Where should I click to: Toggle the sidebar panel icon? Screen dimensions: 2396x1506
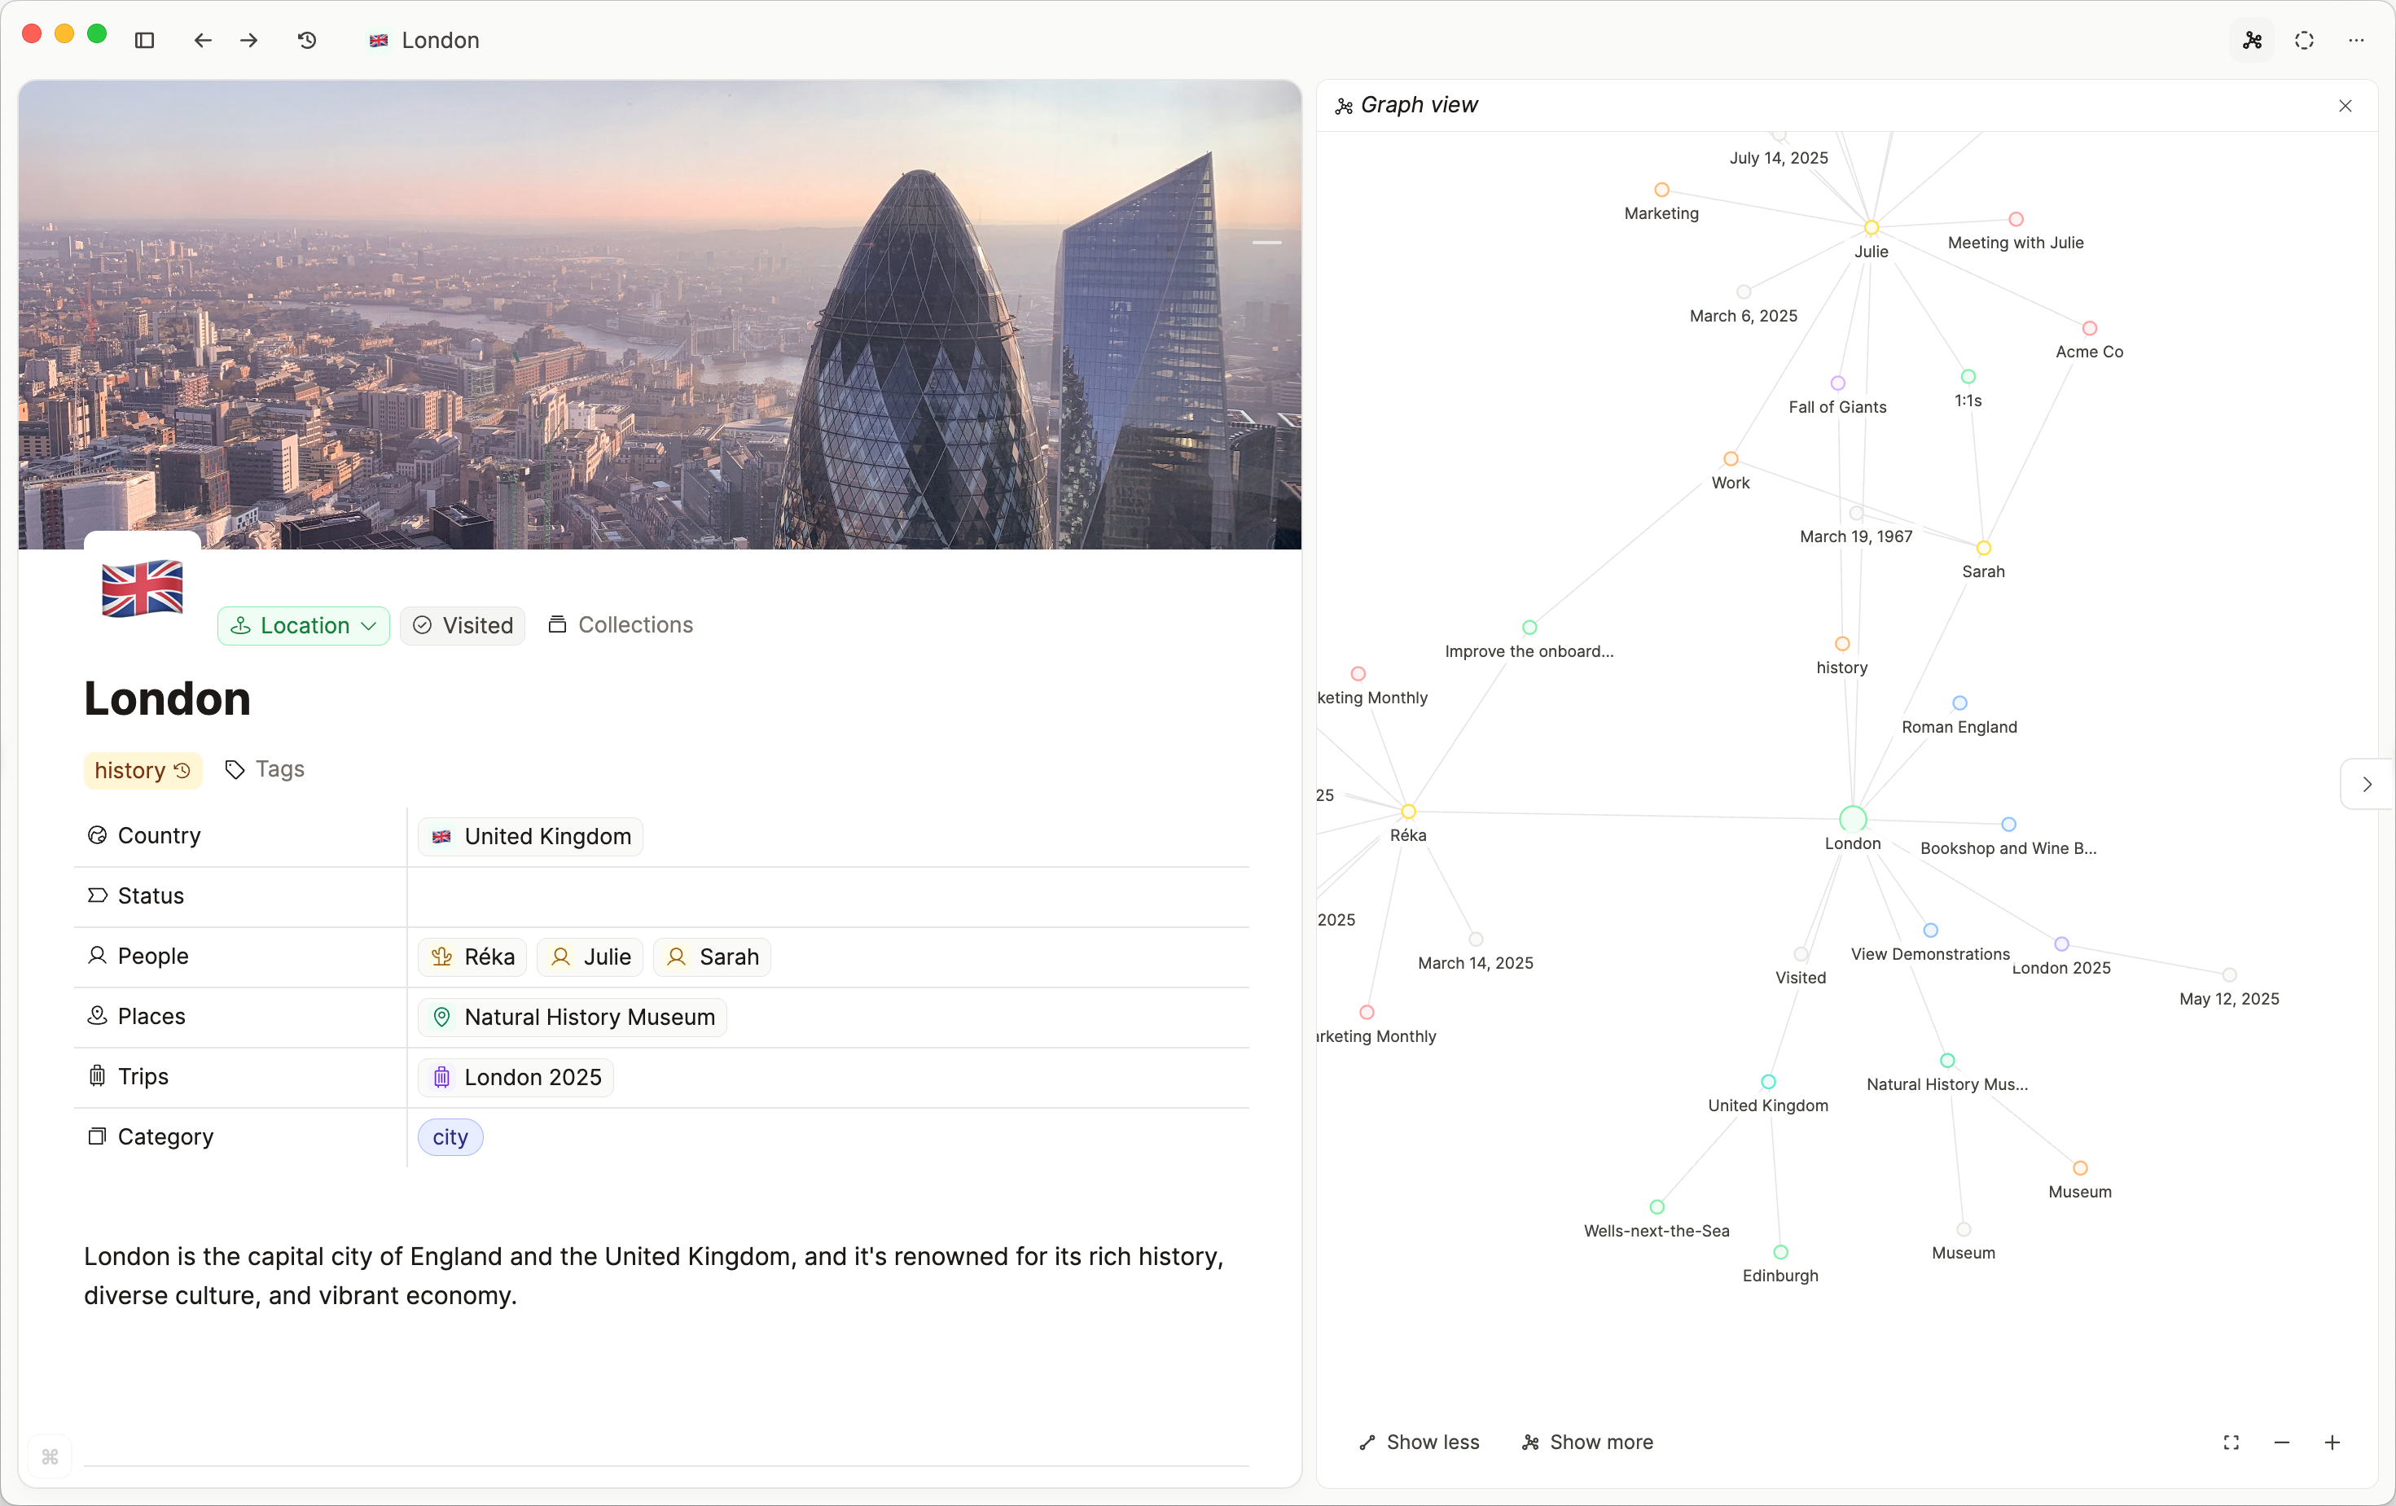[144, 41]
